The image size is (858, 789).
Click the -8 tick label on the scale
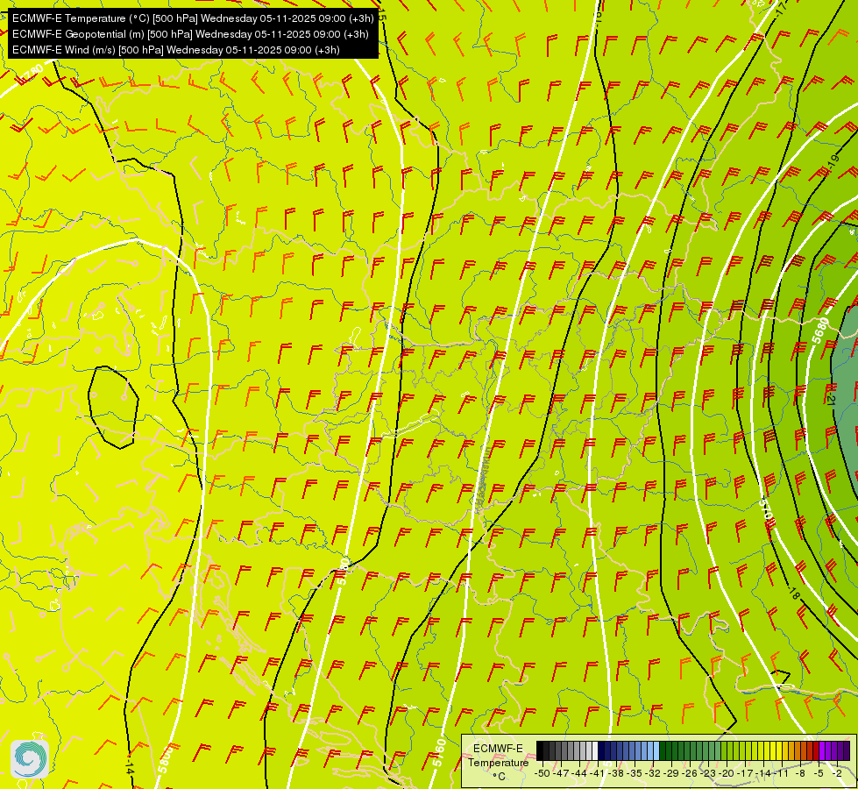[800, 773]
